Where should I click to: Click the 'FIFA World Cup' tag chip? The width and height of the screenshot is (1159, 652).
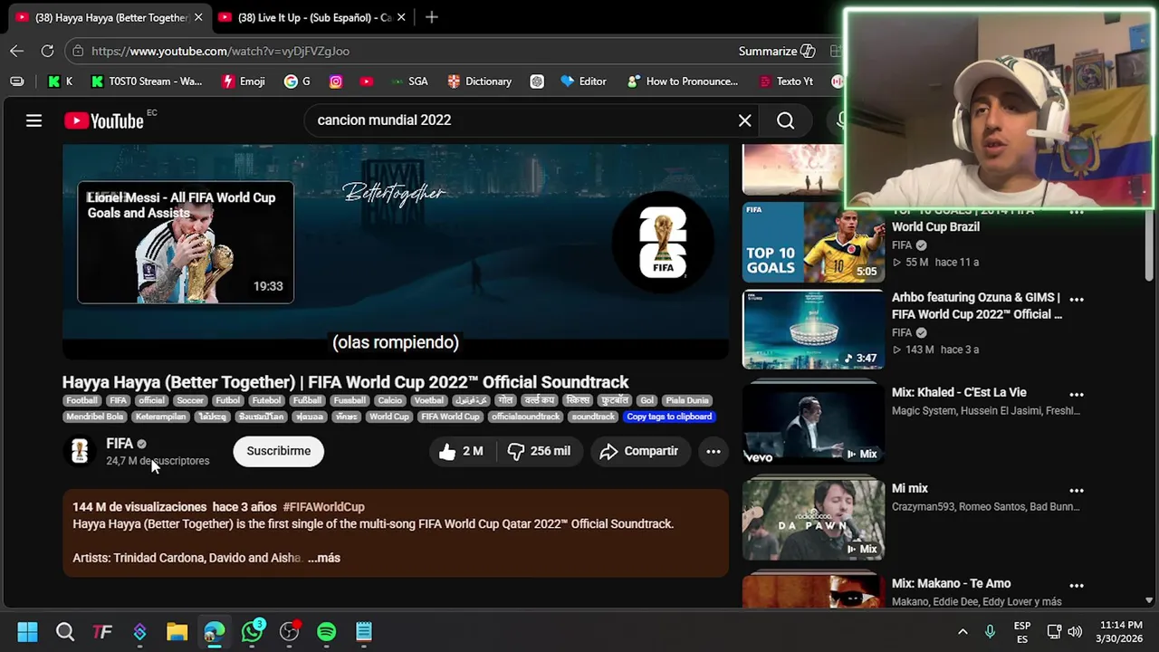click(450, 417)
